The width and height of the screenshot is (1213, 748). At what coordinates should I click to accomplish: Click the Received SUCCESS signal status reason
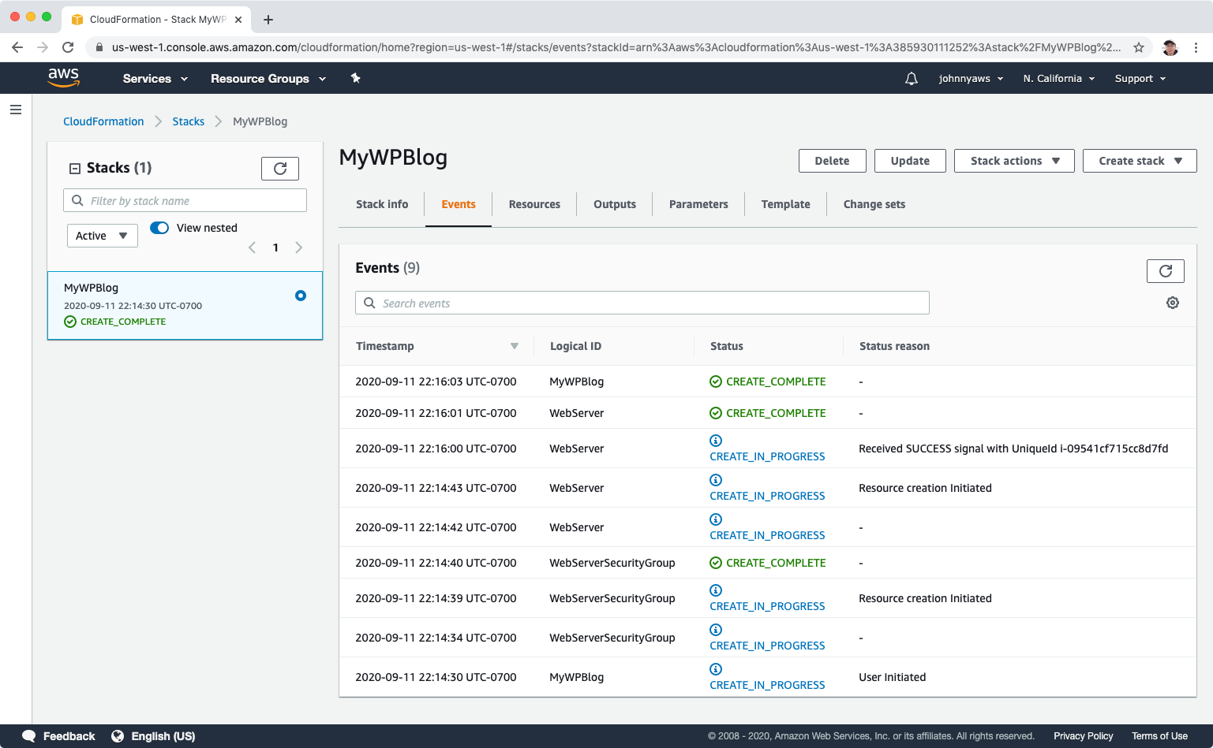pyautogui.click(x=1013, y=448)
